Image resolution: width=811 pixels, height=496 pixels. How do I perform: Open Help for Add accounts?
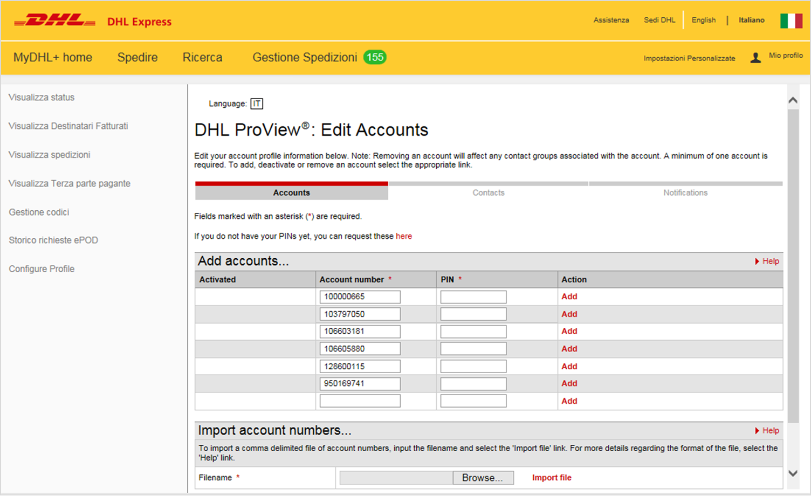767,261
